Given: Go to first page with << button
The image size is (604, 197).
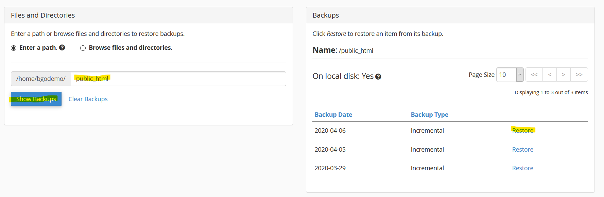Looking at the screenshot, I should point(534,75).
